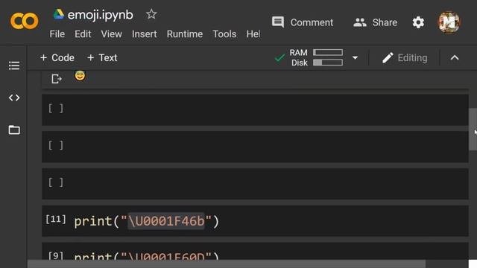477x268 pixels.
Task: Open the Insert menu
Action: [x=144, y=34]
